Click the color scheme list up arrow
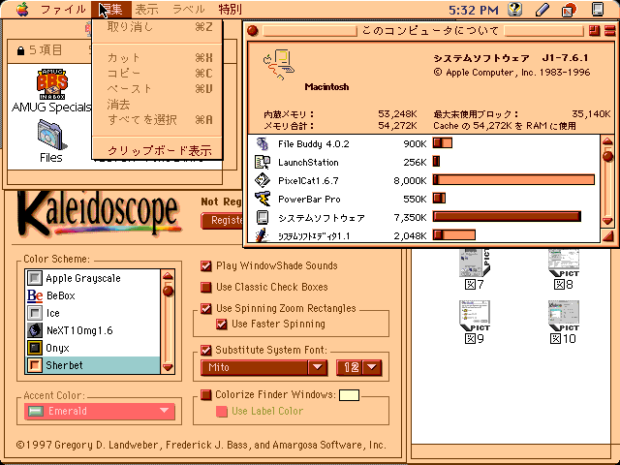620x465 pixels. tap(168, 275)
